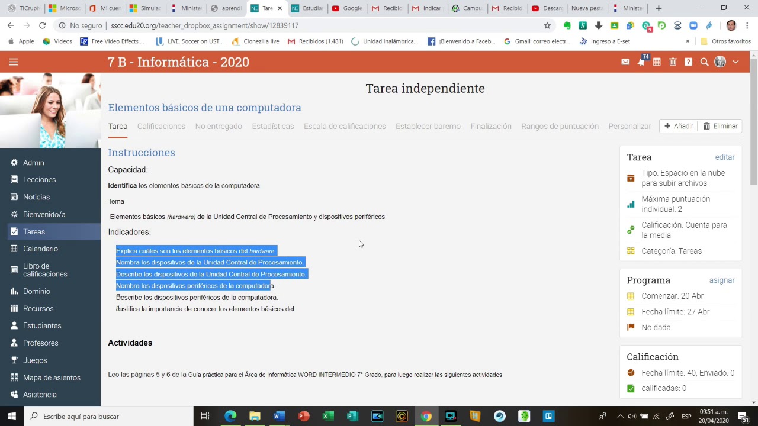Expand the user menu chevron

click(735, 62)
